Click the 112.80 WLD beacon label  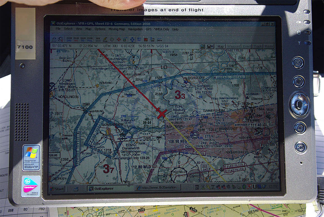click(x=141, y=167)
